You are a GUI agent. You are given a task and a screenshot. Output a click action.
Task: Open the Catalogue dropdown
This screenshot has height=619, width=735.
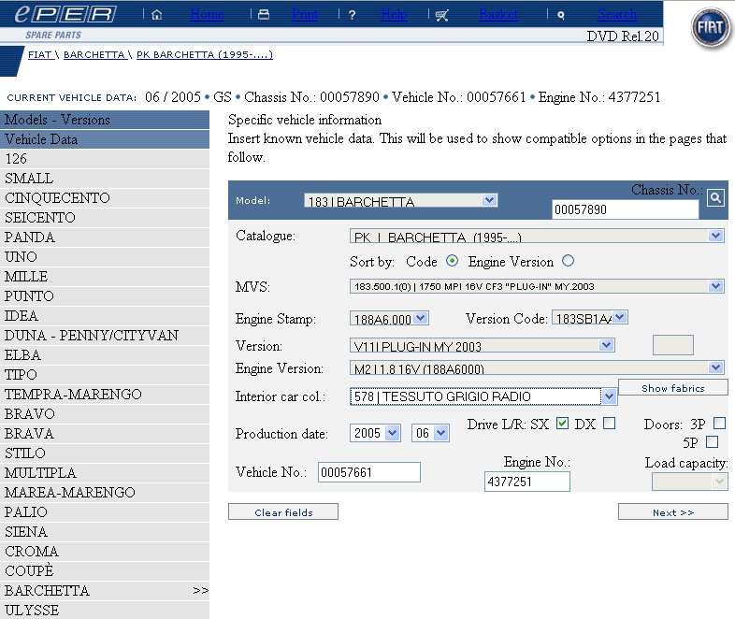click(537, 236)
